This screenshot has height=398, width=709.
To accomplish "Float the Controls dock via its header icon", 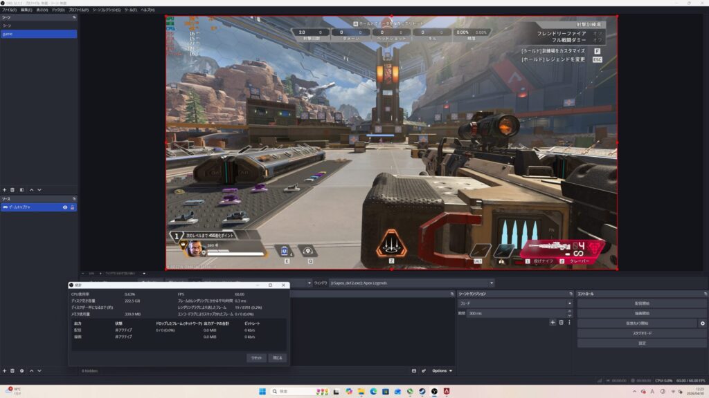I will (x=706, y=294).
